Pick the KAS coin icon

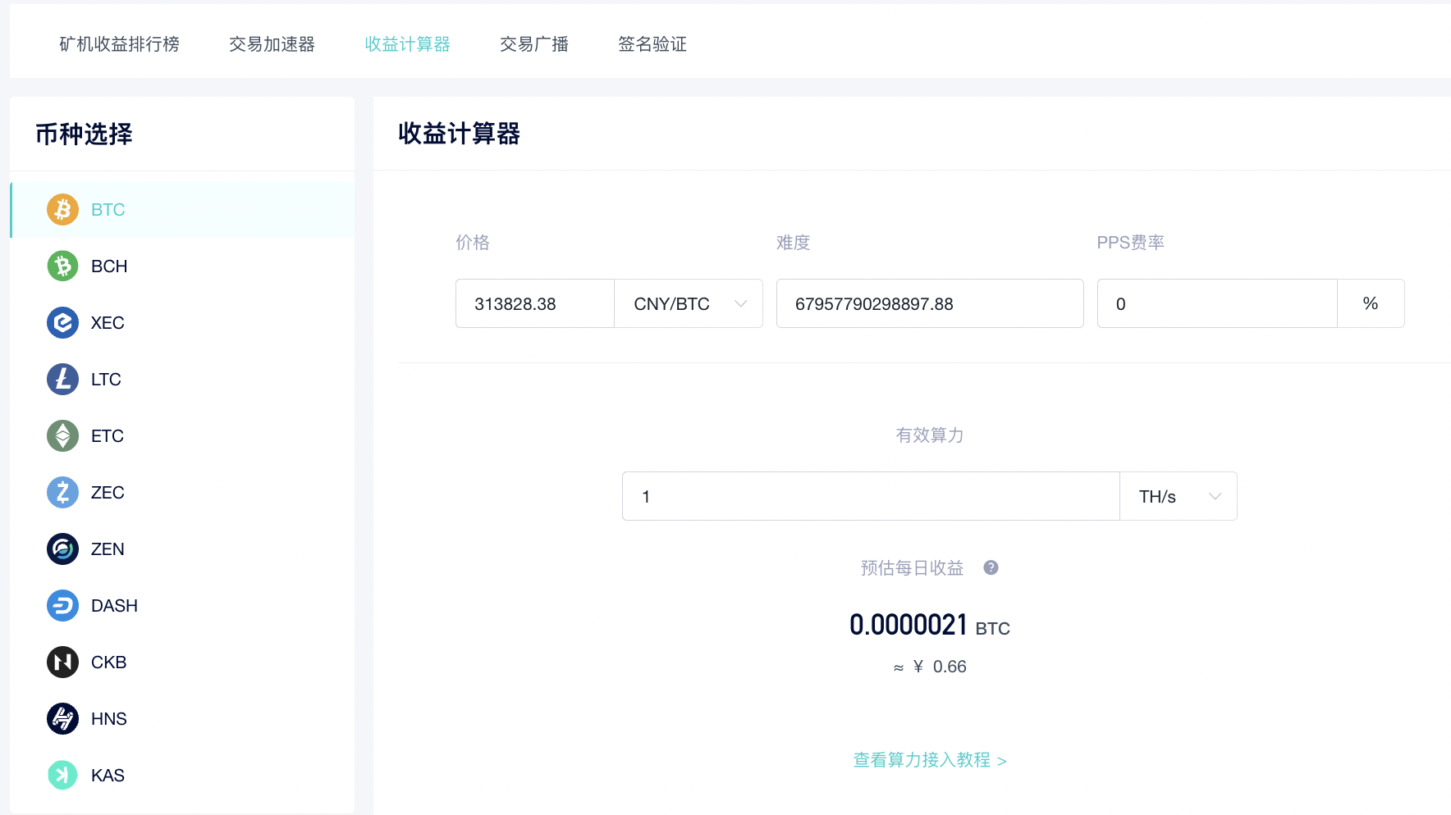(x=62, y=776)
